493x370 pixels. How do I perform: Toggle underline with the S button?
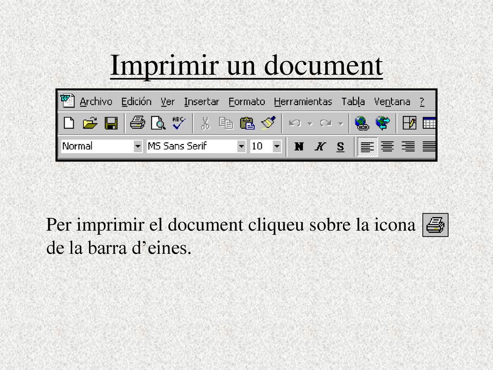coord(340,146)
